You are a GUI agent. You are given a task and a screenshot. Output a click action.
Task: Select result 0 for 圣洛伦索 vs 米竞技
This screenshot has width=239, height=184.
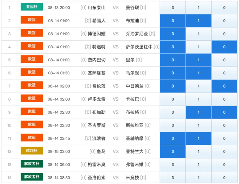pos(224,178)
